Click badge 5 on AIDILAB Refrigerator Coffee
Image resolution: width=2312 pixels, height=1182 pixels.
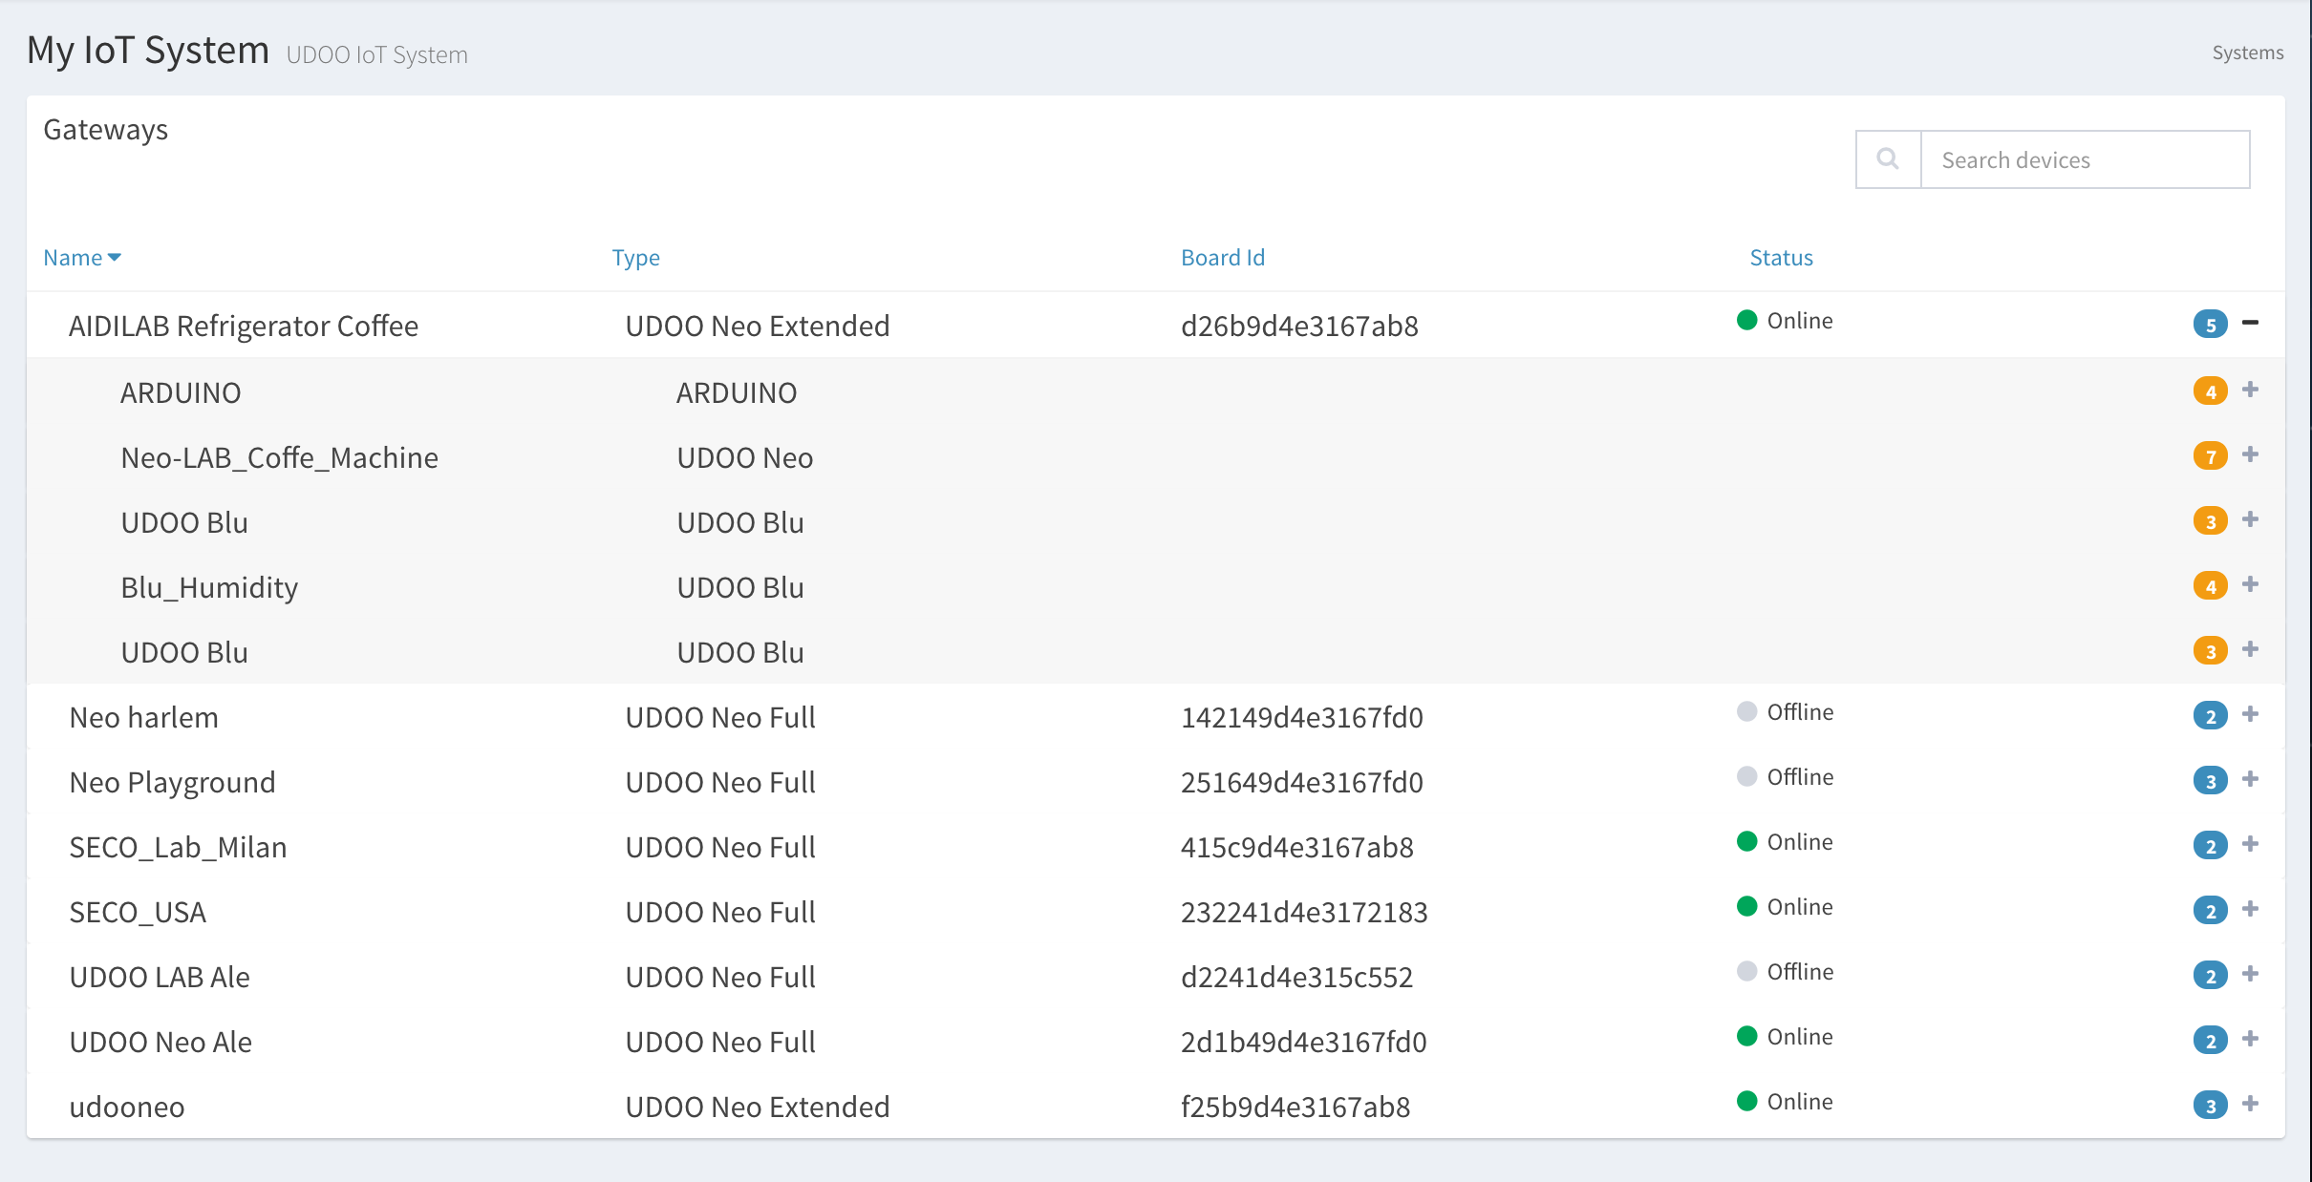point(2210,325)
